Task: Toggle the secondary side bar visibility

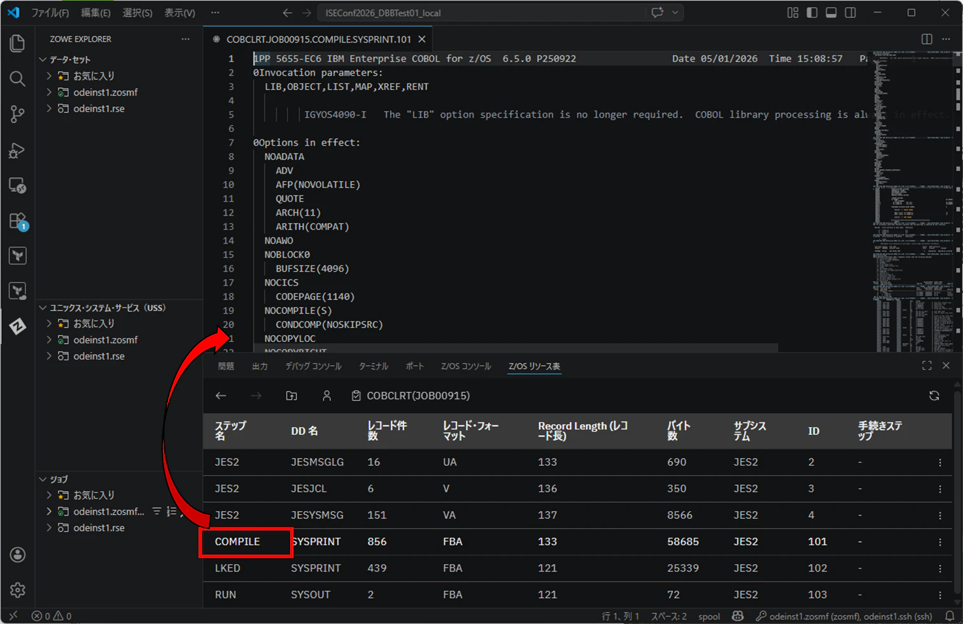Action: (850, 13)
